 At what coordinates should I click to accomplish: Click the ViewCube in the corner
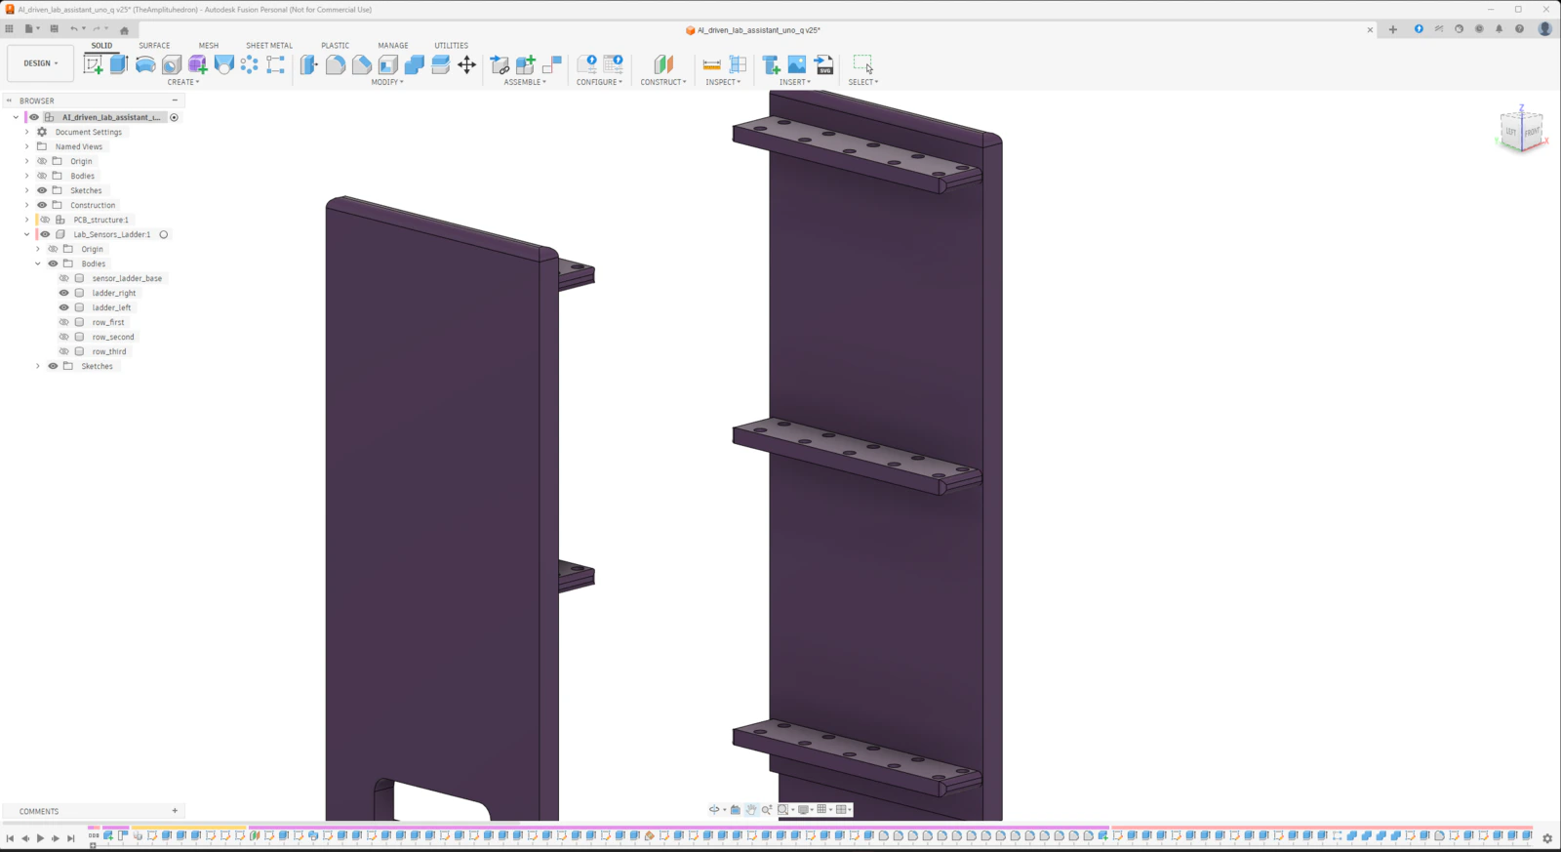point(1521,129)
